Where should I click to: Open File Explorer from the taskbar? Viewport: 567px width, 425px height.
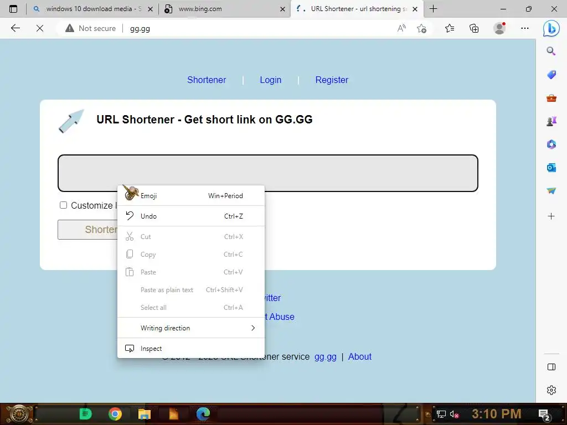[145, 414]
